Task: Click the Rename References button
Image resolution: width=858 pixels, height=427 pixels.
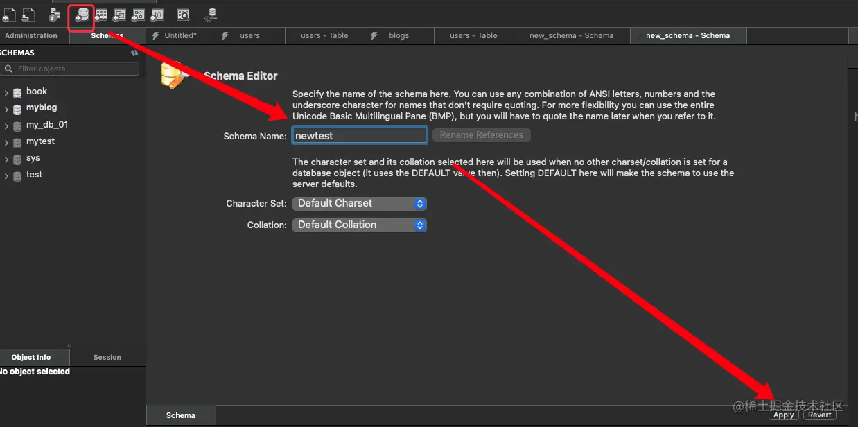Action: click(482, 135)
